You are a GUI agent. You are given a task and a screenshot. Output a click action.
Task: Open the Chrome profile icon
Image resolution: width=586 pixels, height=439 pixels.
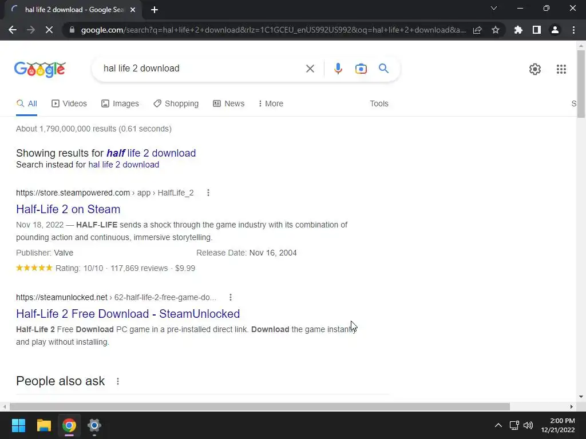pyautogui.click(x=555, y=30)
